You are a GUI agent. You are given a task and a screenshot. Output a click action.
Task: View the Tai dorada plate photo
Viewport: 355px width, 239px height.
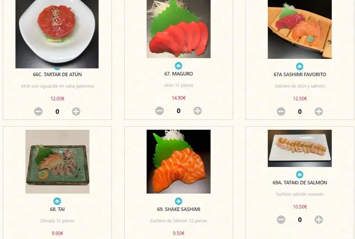pos(57,161)
